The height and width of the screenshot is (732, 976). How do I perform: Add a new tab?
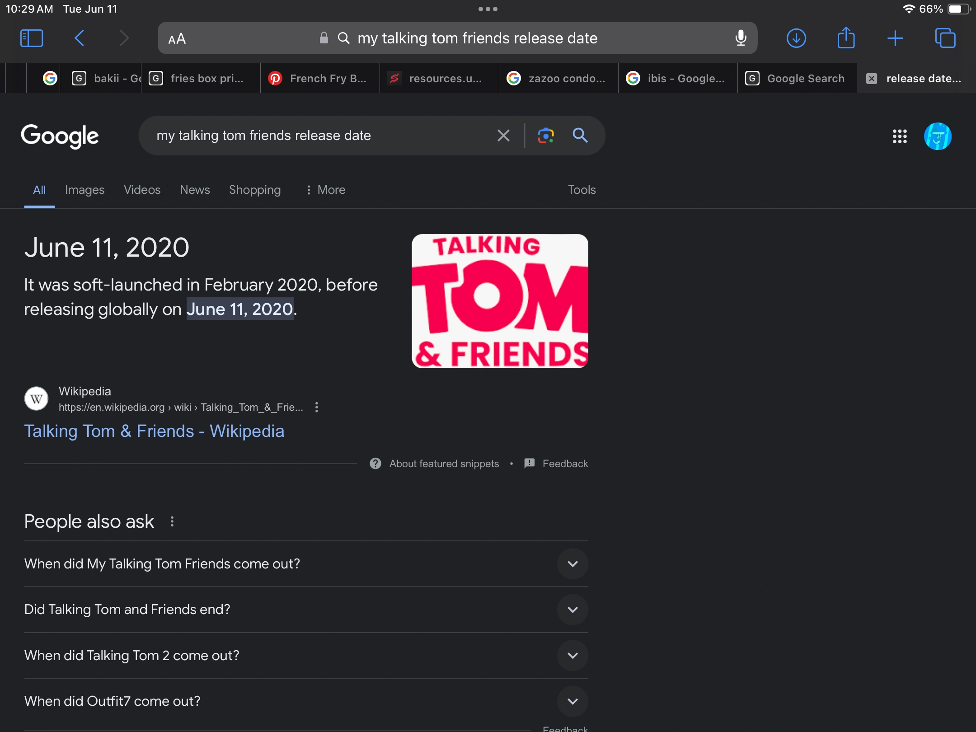tap(895, 38)
